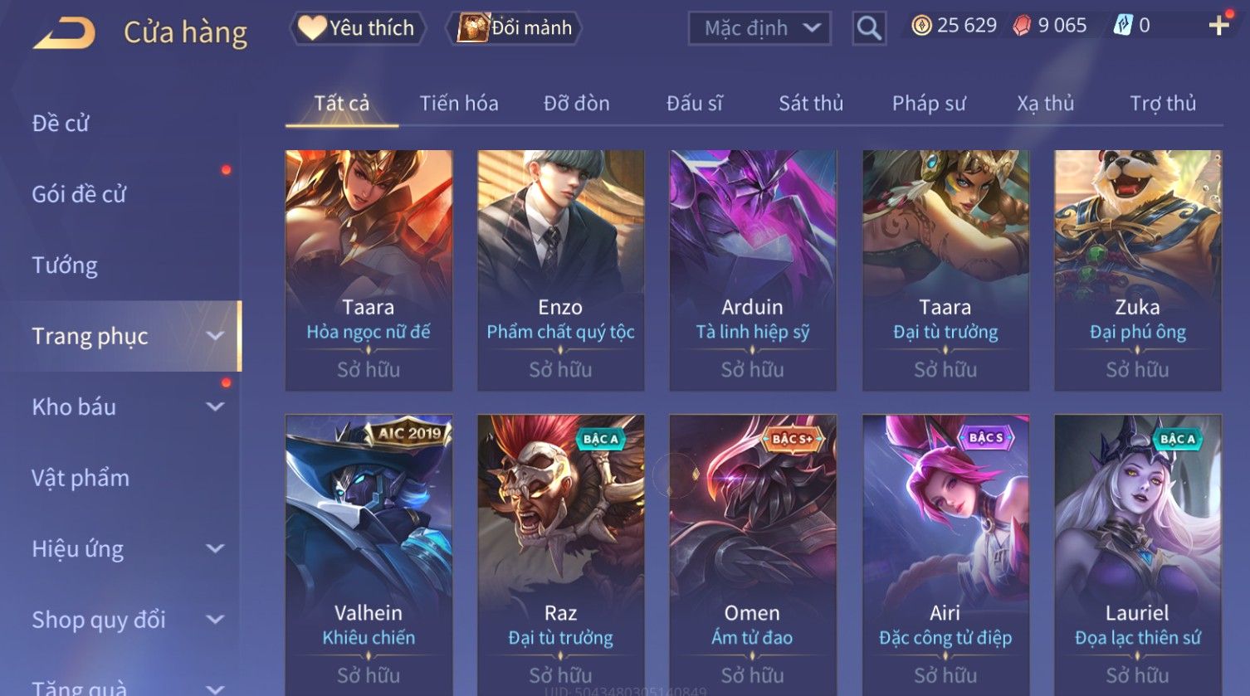This screenshot has height=696, width=1250.
Task: Collapse the Trang phục sidebar chevron
Action: (x=215, y=336)
